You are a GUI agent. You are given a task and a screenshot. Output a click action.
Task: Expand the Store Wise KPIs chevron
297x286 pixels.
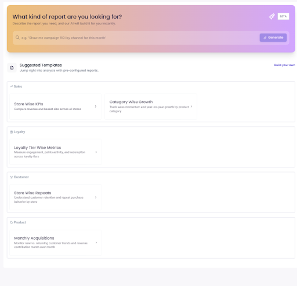(x=96, y=107)
